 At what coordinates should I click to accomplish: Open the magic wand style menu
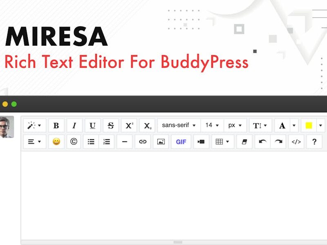click(35, 125)
